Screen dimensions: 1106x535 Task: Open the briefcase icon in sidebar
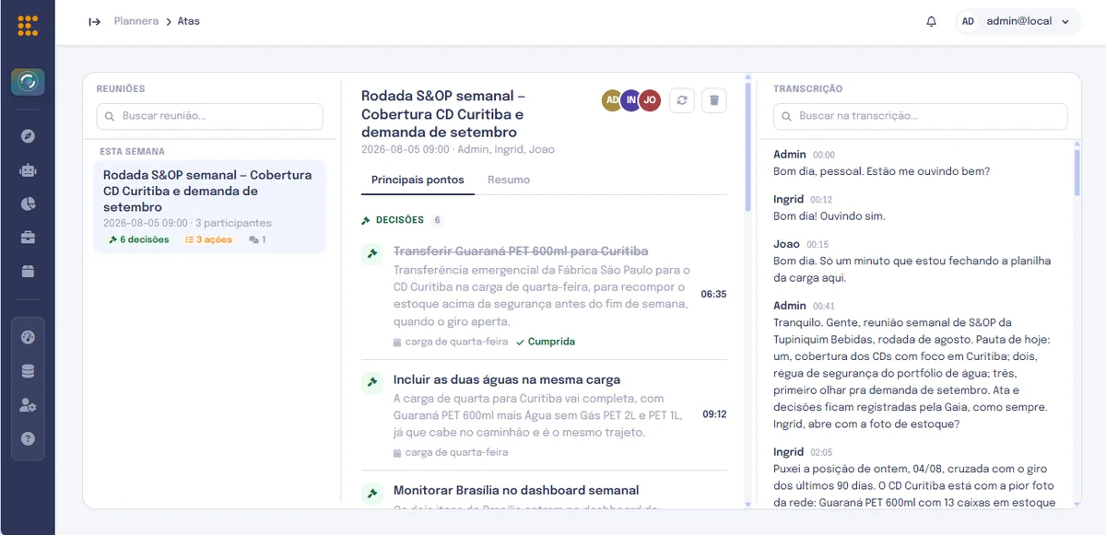[28, 238]
